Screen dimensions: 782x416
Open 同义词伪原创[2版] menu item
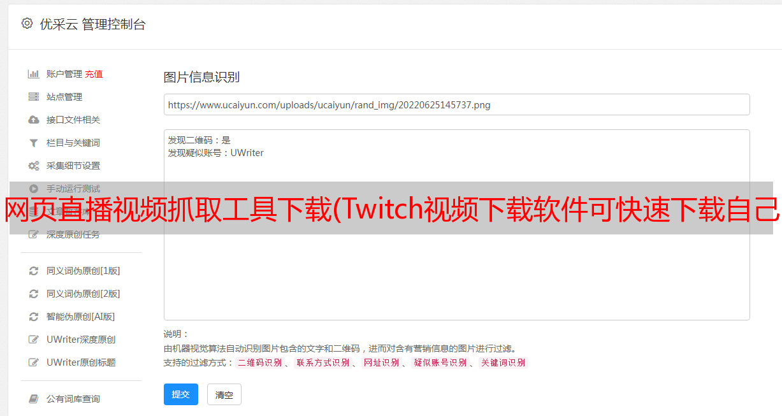click(x=83, y=294)
